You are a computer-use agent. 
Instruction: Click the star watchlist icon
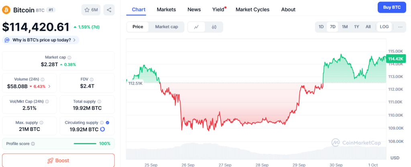[86, 10]
